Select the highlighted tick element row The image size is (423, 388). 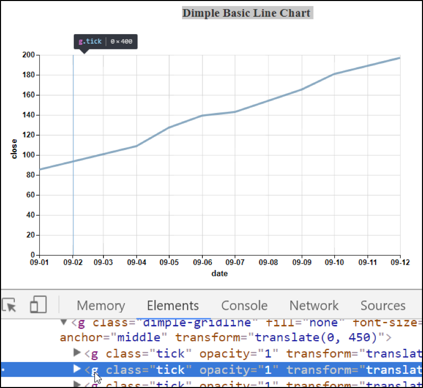[x=211, y=369]
